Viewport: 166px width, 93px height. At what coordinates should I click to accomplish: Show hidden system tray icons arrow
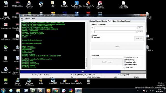(141, 91)
